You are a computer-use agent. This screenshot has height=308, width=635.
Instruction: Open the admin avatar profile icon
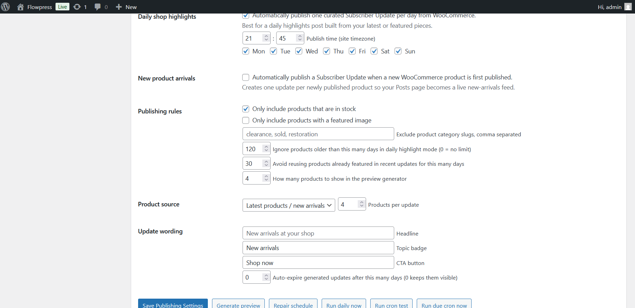[x=628, y=7]
